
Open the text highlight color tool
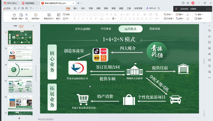click(x=108, y=18)
